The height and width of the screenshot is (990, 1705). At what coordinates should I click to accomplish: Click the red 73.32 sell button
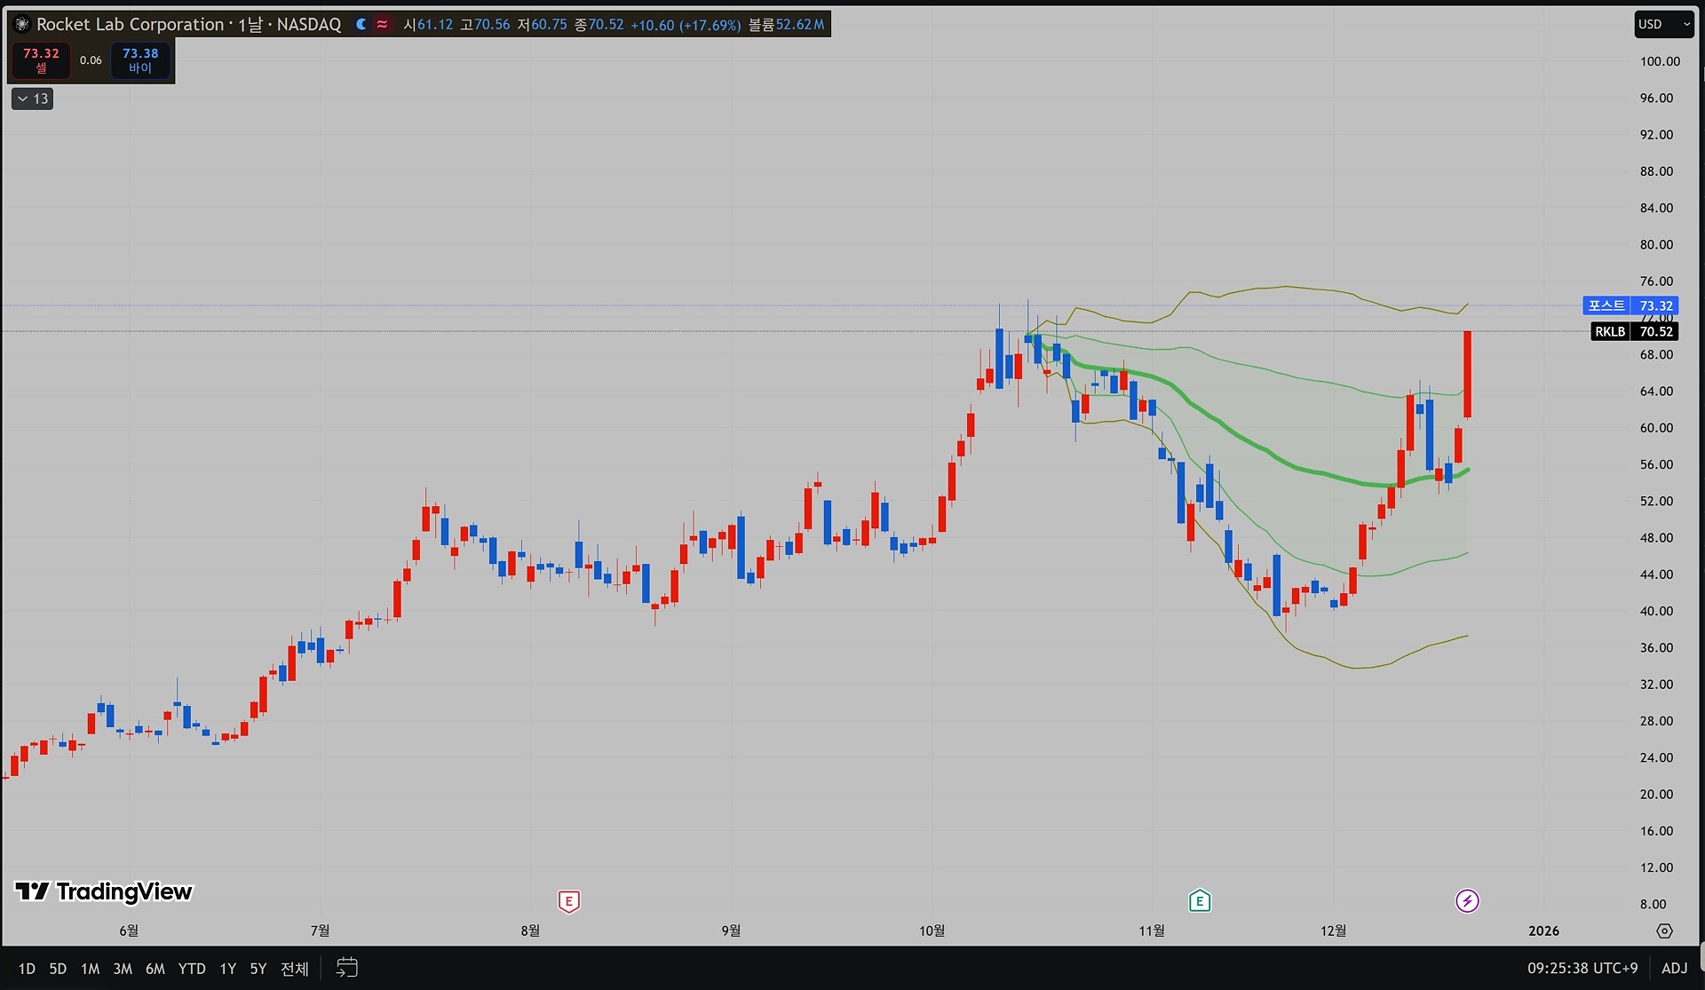(41, 59)
